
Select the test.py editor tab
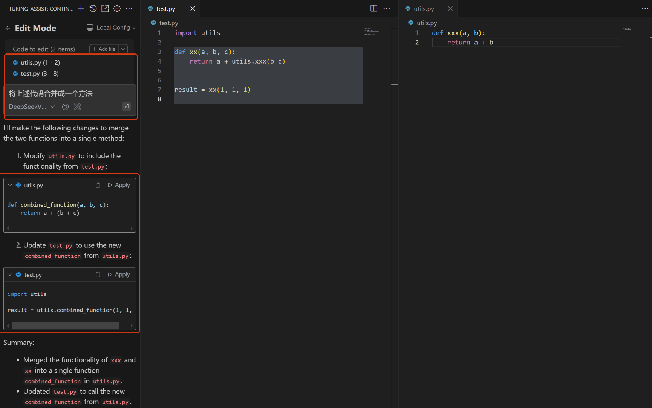click(x=165, y=9)
